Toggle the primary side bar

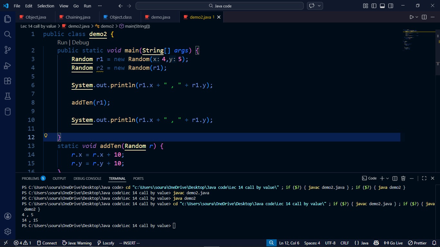pyautogui.click(x=374, y=6)
